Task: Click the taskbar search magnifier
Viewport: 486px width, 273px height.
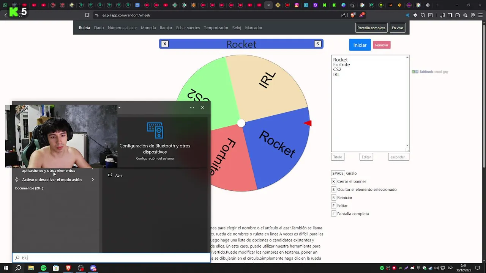Action: pos(18,268)
